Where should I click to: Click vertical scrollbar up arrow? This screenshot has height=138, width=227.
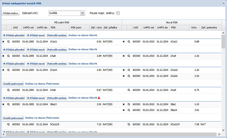click(223, 33)
